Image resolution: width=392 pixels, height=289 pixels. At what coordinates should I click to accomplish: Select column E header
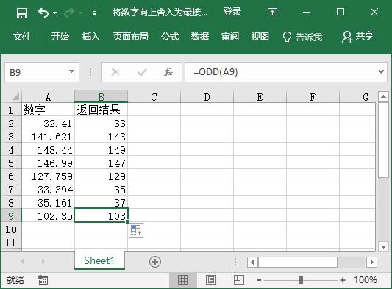pos(260,97)
